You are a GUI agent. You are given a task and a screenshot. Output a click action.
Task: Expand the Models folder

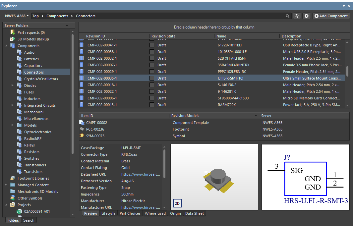pos(13,125)
